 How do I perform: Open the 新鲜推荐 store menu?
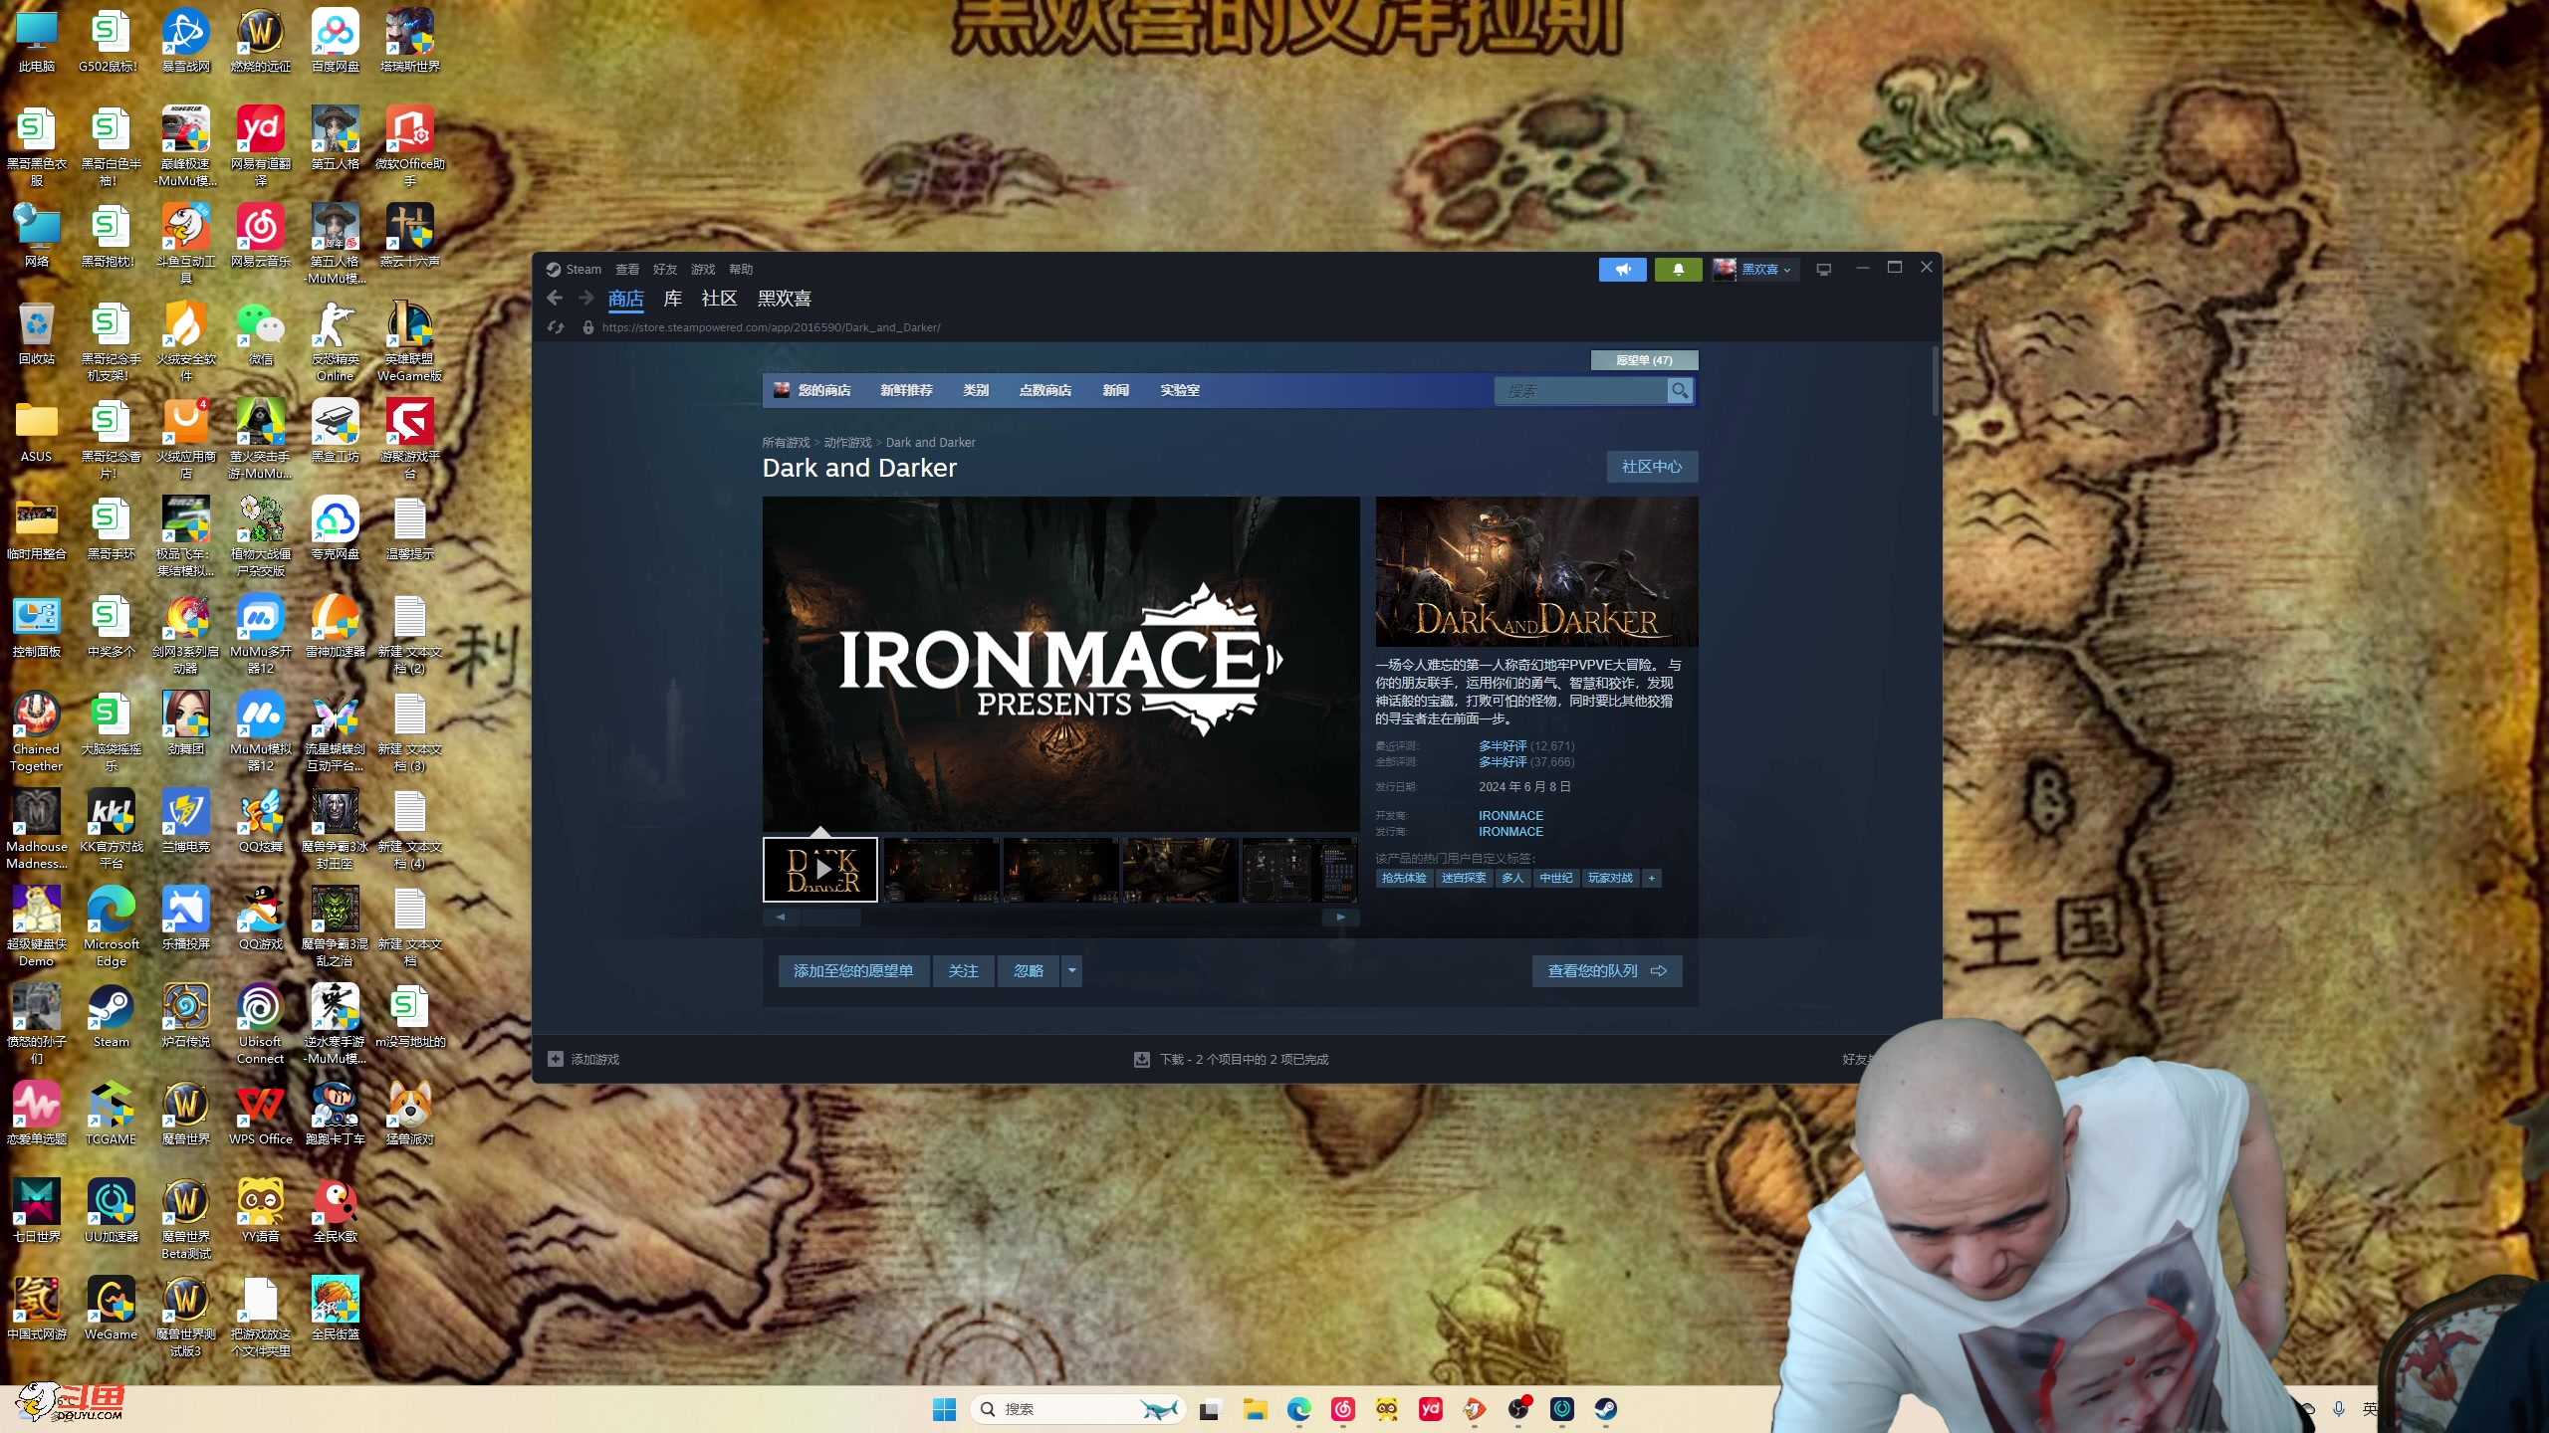(x=906, y=390)
